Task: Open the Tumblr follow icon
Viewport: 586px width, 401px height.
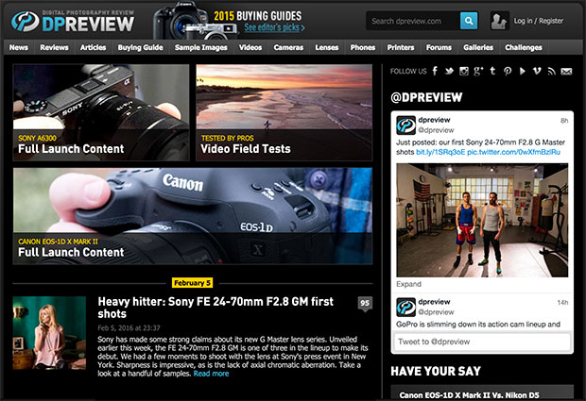Action: click(x=492, y=71)
